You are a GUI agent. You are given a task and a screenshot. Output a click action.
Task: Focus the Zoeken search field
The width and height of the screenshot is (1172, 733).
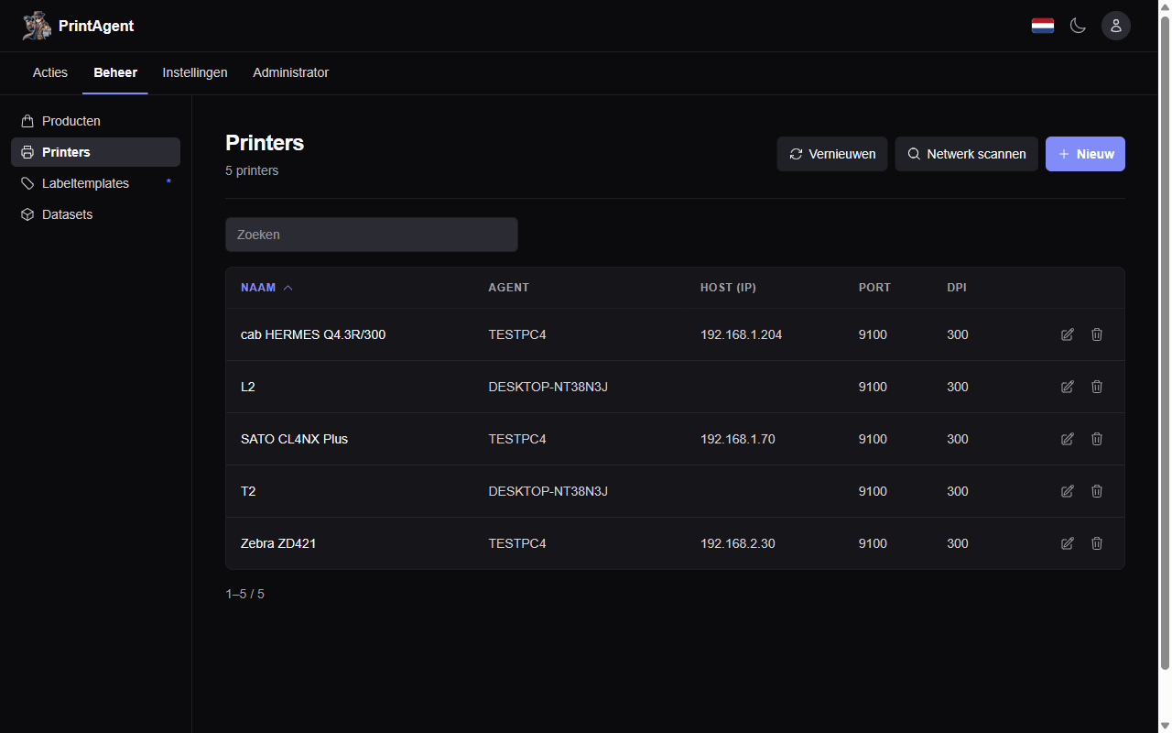click(x=372, y=235)
